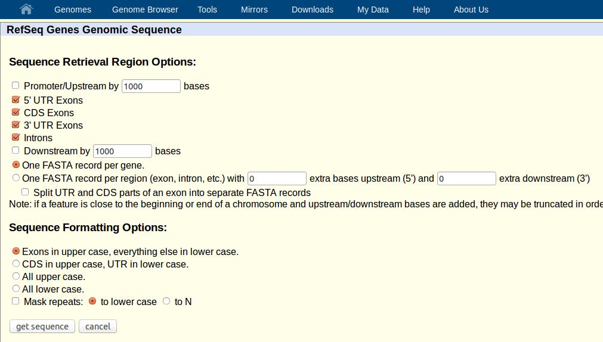Select Exons in upper case option

click(x=16, y=251)
